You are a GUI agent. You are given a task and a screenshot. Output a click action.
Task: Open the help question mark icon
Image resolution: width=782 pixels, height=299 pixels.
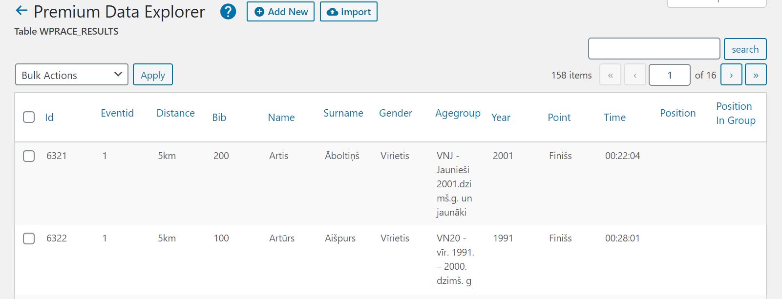click(228, 12)
